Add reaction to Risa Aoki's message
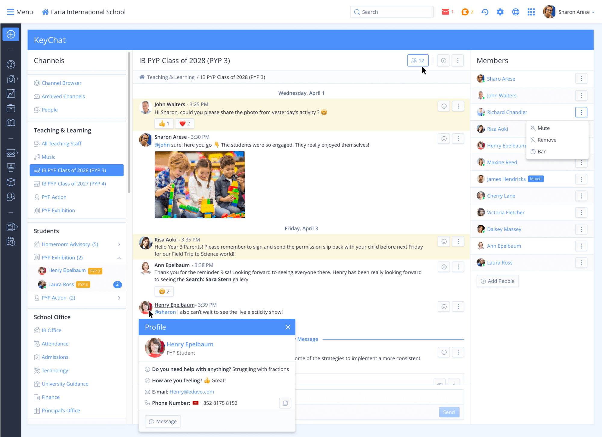Viewport: 602px width, 437px height. point(444,241)
